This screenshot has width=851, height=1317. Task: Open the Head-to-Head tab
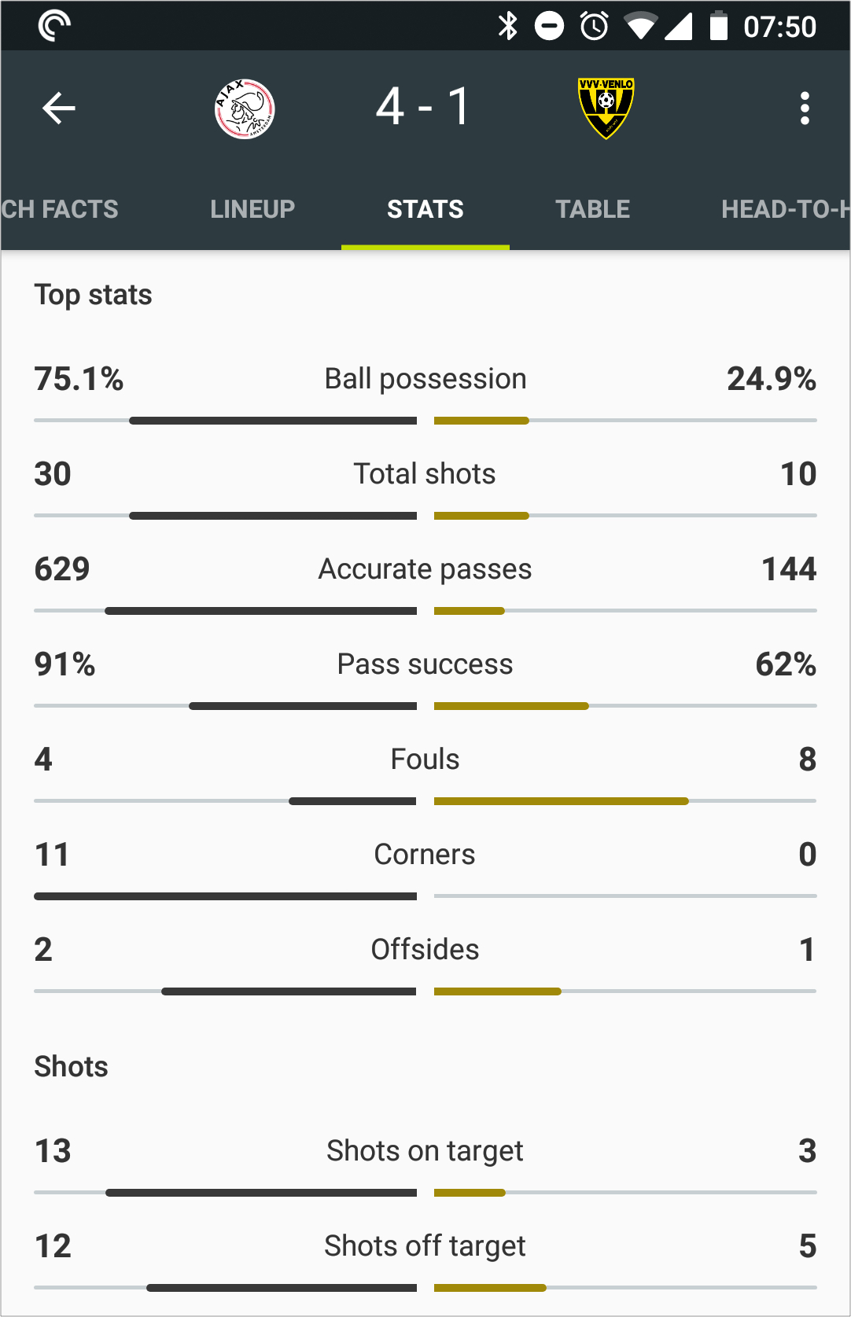click(x=786, y=209)
